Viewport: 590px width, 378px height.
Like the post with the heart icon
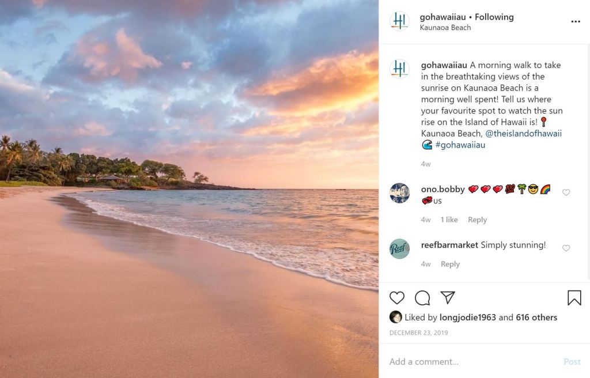397,297
